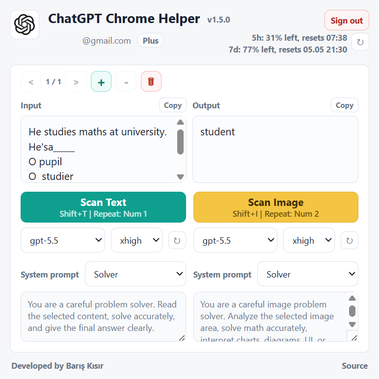Click down arrow of image prompt scrollbar

(352, 325)
